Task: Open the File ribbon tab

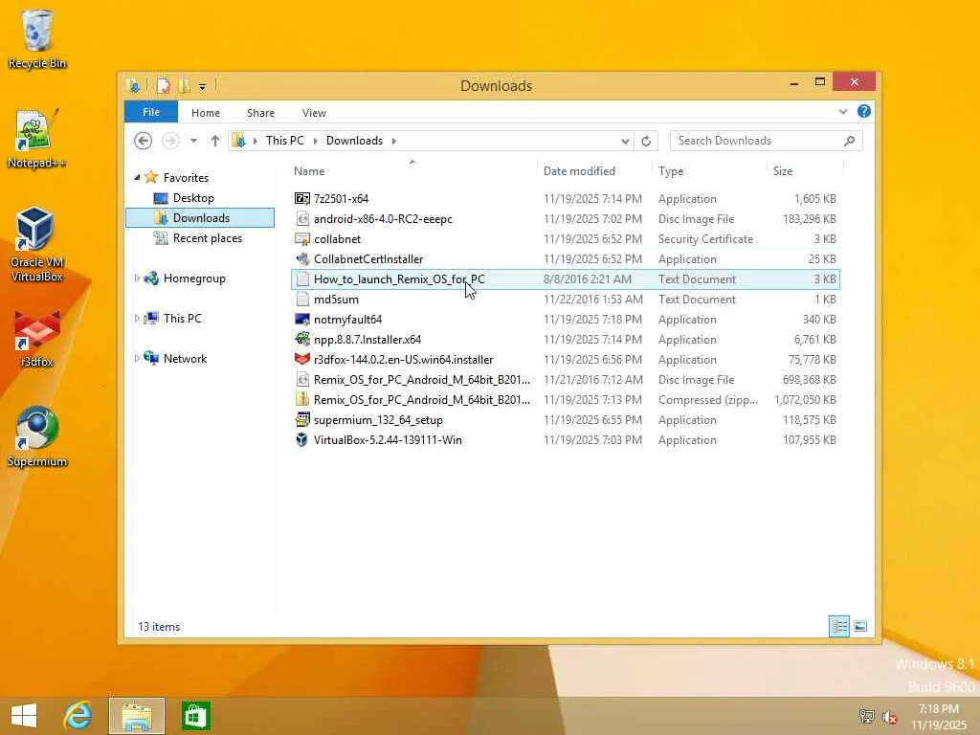Action: click(x=151, y=112)
